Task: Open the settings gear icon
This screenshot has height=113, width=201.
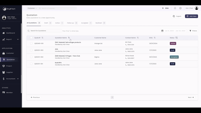Action: 180,8
